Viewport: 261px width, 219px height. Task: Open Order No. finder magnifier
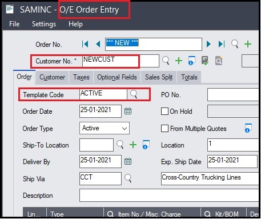[235, 44]
